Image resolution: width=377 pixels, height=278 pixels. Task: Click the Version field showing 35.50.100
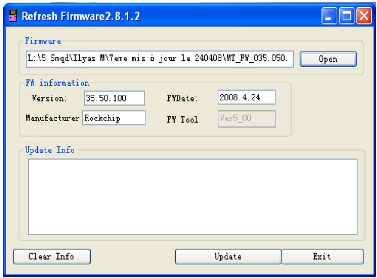(114, 98)
